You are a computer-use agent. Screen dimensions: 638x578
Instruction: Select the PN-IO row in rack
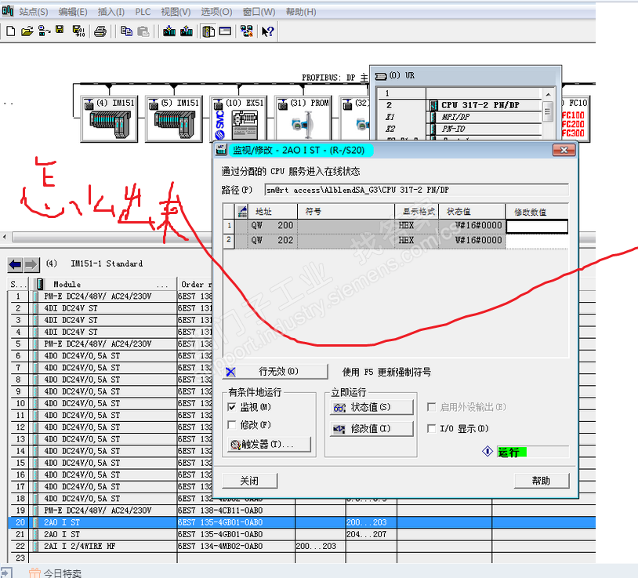(x=460, y=129)
